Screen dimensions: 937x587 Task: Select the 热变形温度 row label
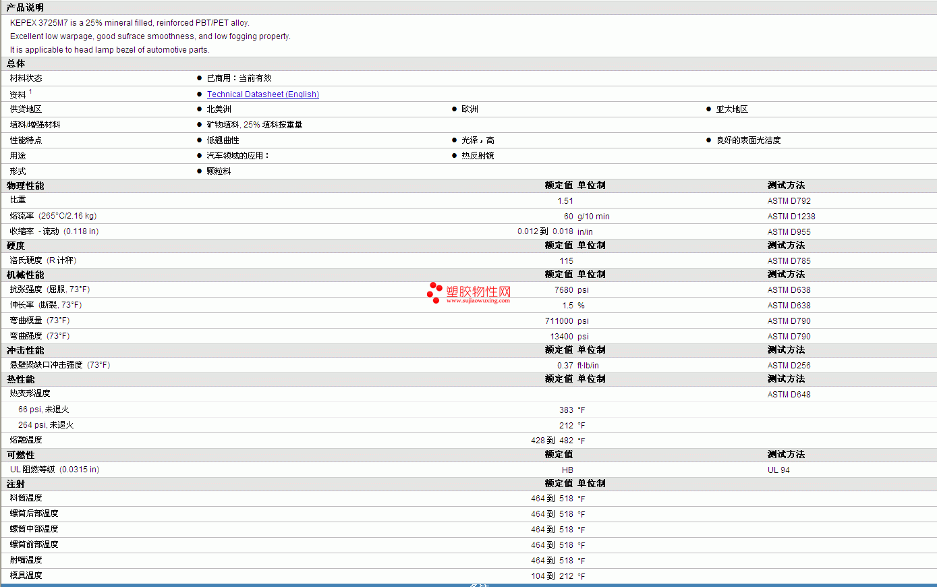tap(30, 393)
